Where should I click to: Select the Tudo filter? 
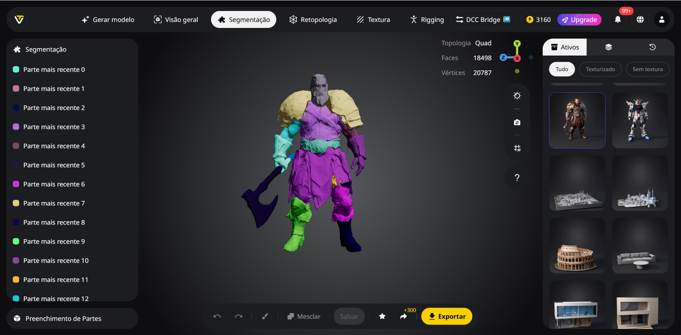[562, 69]
